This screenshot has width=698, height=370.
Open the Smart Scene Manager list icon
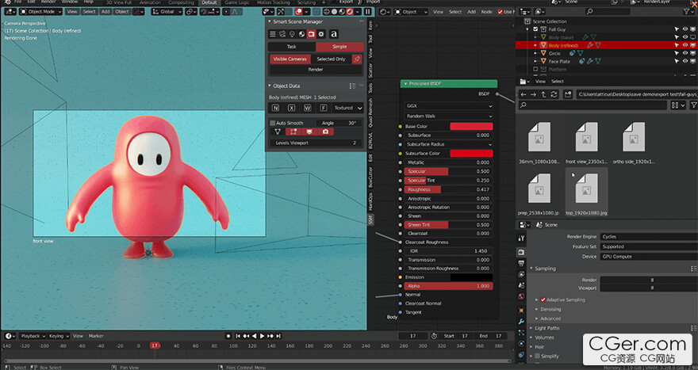pos(272,34)
